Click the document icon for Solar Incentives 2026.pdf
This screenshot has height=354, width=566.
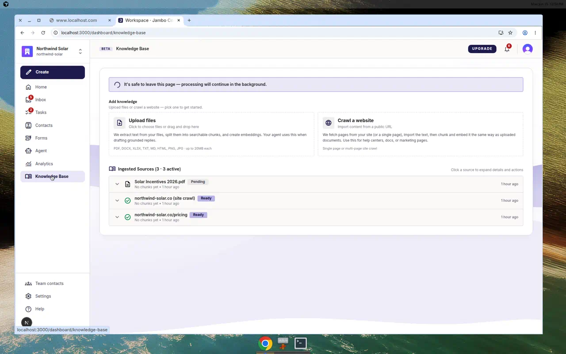(x=128, y=184)
